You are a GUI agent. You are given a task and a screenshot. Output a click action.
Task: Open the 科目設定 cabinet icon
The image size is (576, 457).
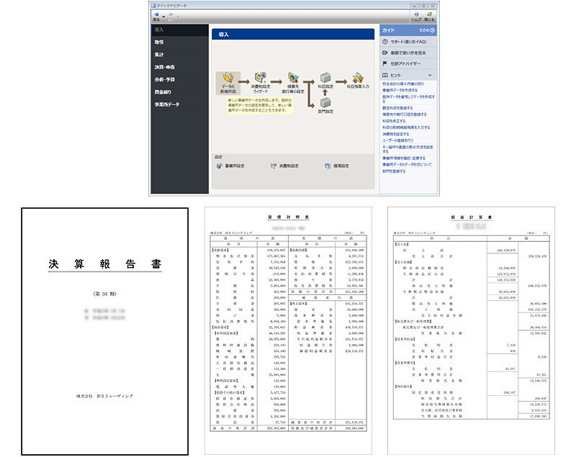click(x=325, y=78)
